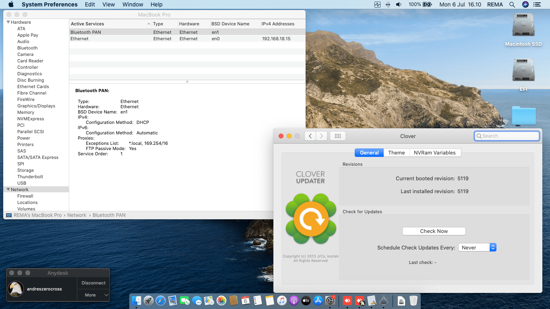Image resolution: width=550 pixels, height=309 pixels.
Task: Open Notification Center in menu bar
Action: tap(537, 4)
